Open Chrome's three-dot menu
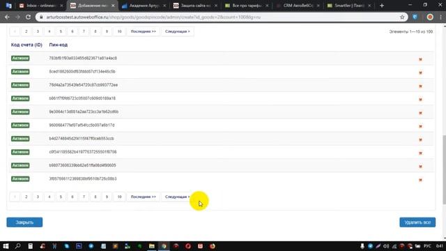Viewport: 446px width, 251px height. (441, 17)
